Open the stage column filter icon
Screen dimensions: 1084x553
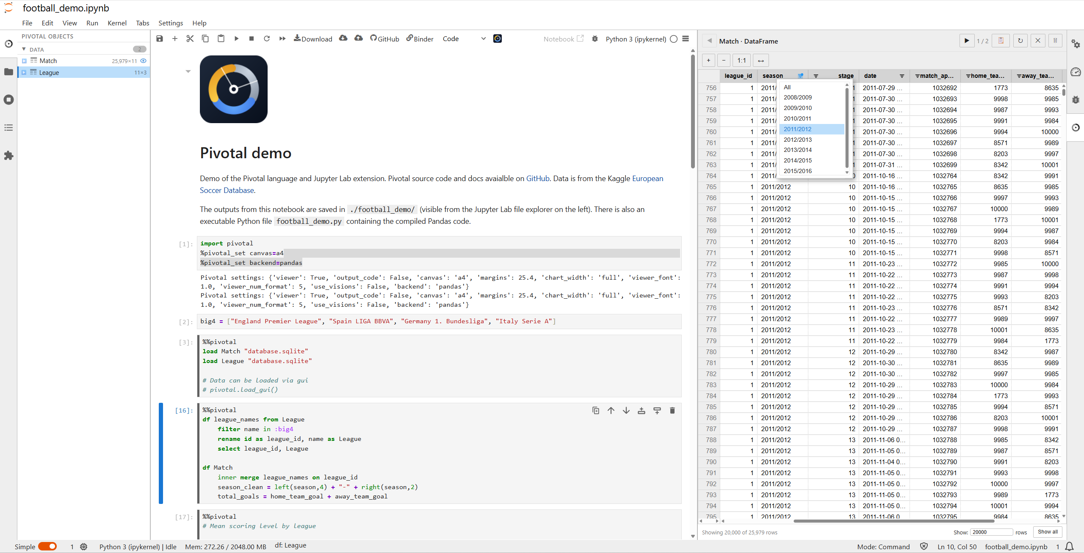pos(816,76)
